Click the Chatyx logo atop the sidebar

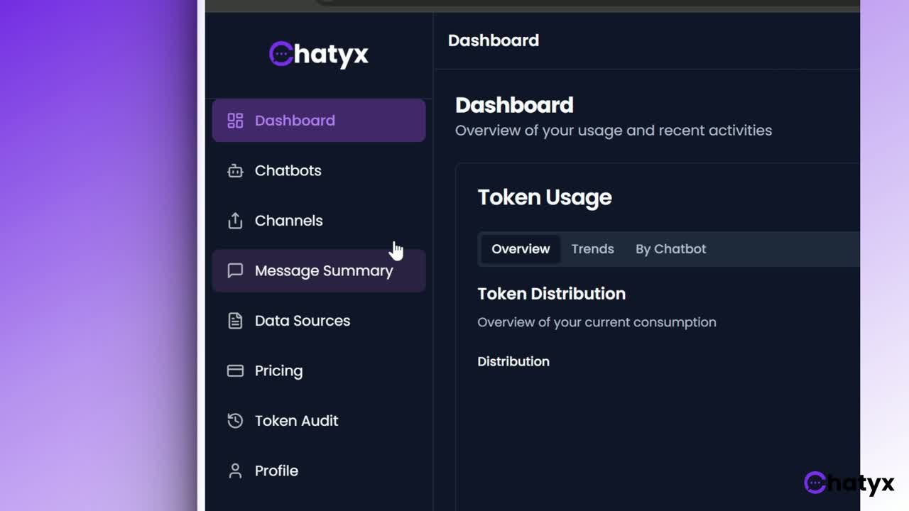[318, 54]
